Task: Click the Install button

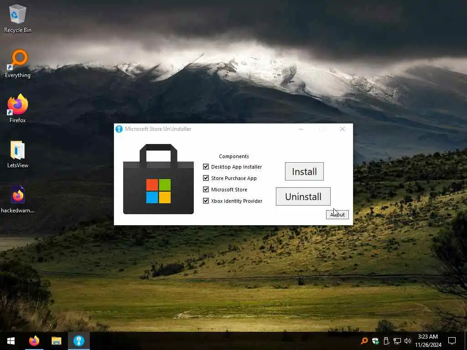Action: tap(304, 171)
